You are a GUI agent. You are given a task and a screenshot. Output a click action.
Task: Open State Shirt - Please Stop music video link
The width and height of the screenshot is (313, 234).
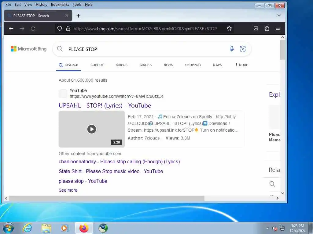click(111, 171)
